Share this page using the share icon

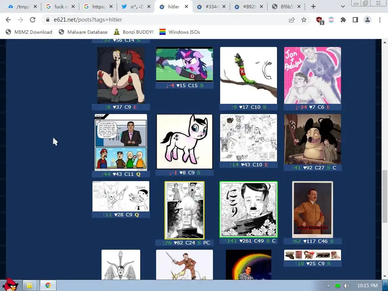click(x=292, y=20)
